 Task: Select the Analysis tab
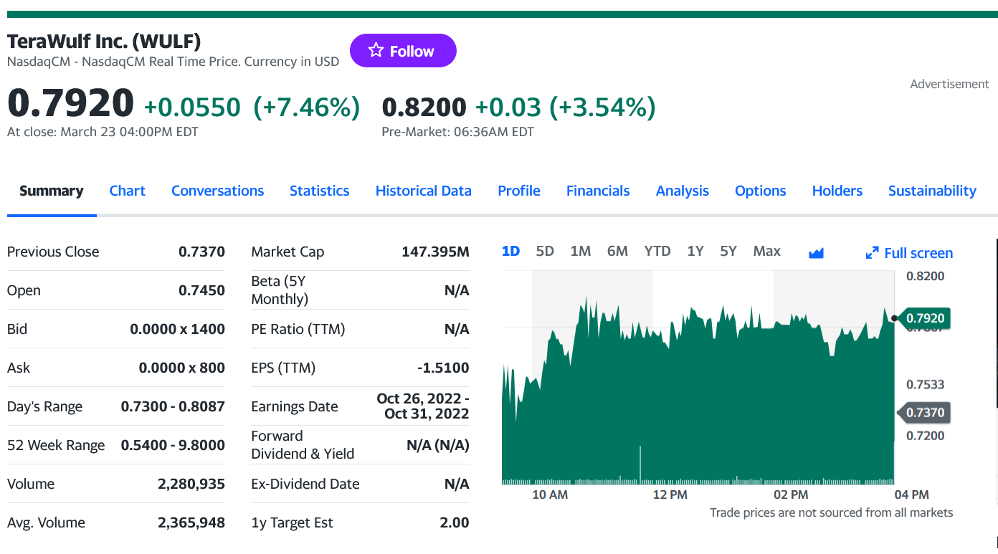(682, 191)
